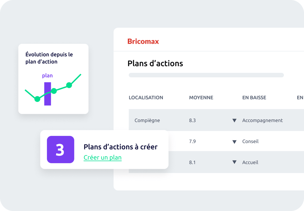Click the Bricomax logo
Screen dimensions: 304x211
pyautogui.click(x=143, y=41)
